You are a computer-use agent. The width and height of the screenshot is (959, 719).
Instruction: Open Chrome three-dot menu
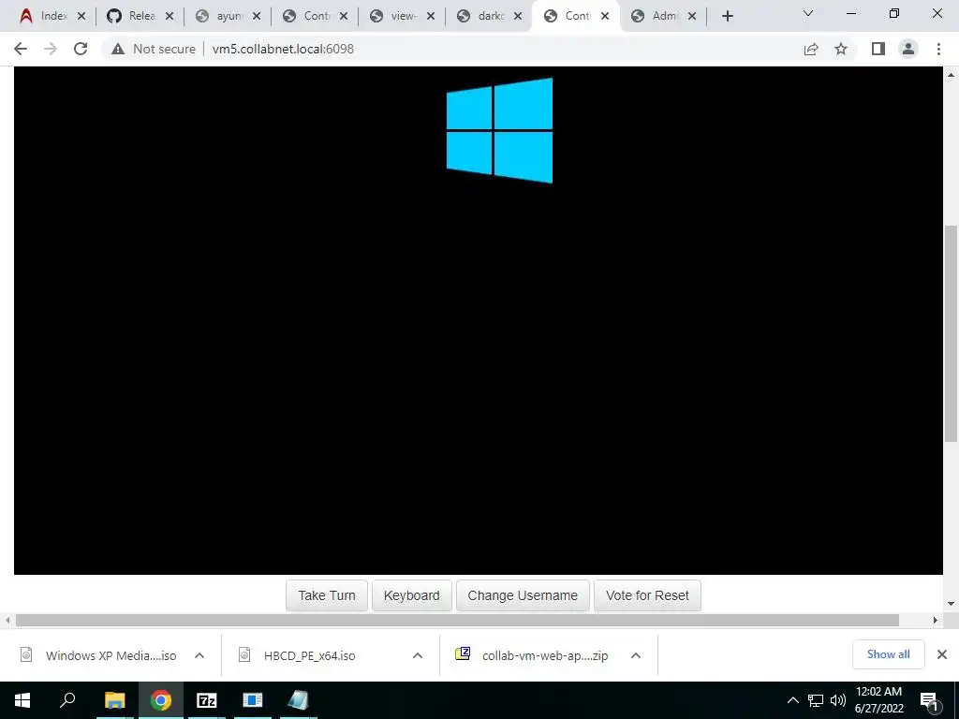click(x=938, y=49)
